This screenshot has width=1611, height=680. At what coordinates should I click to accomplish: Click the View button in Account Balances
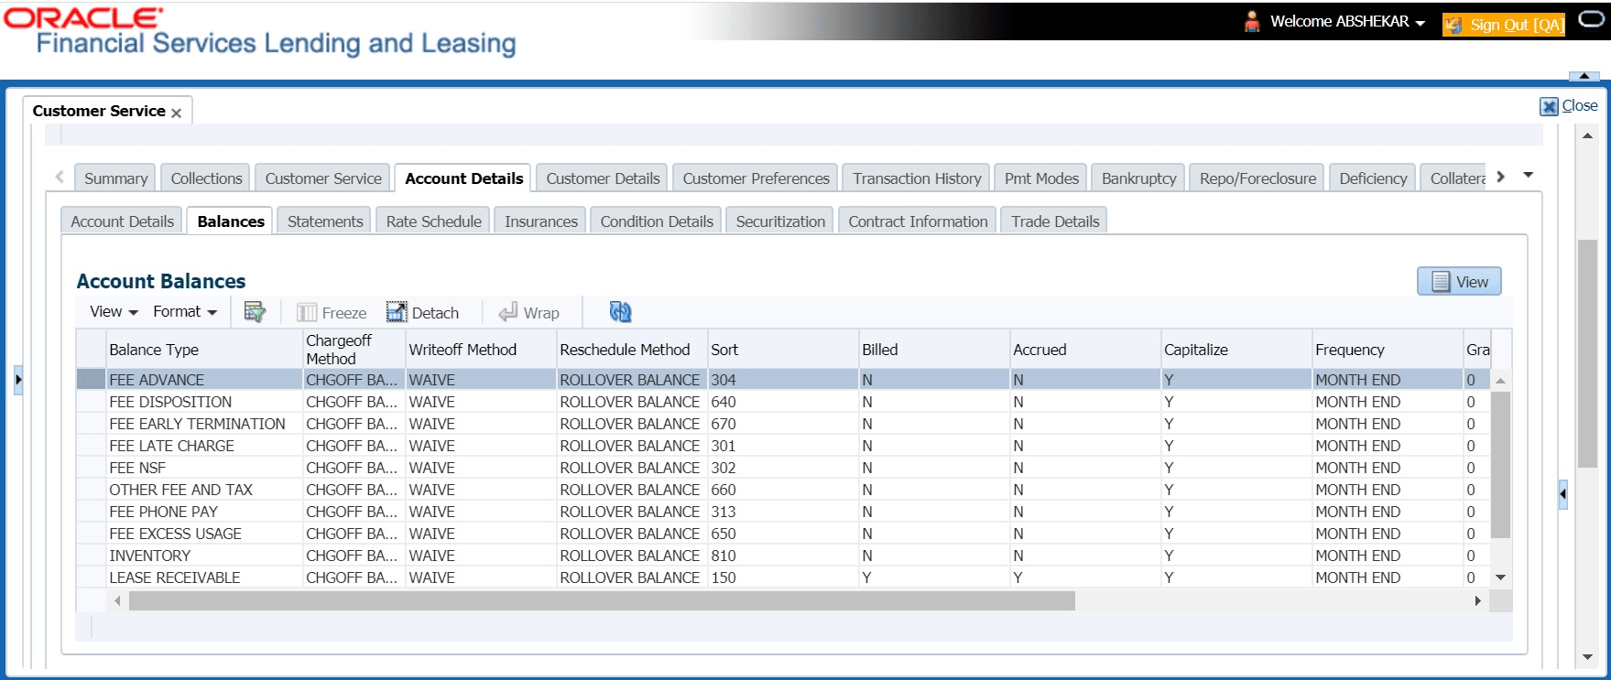pos(1459,282)
